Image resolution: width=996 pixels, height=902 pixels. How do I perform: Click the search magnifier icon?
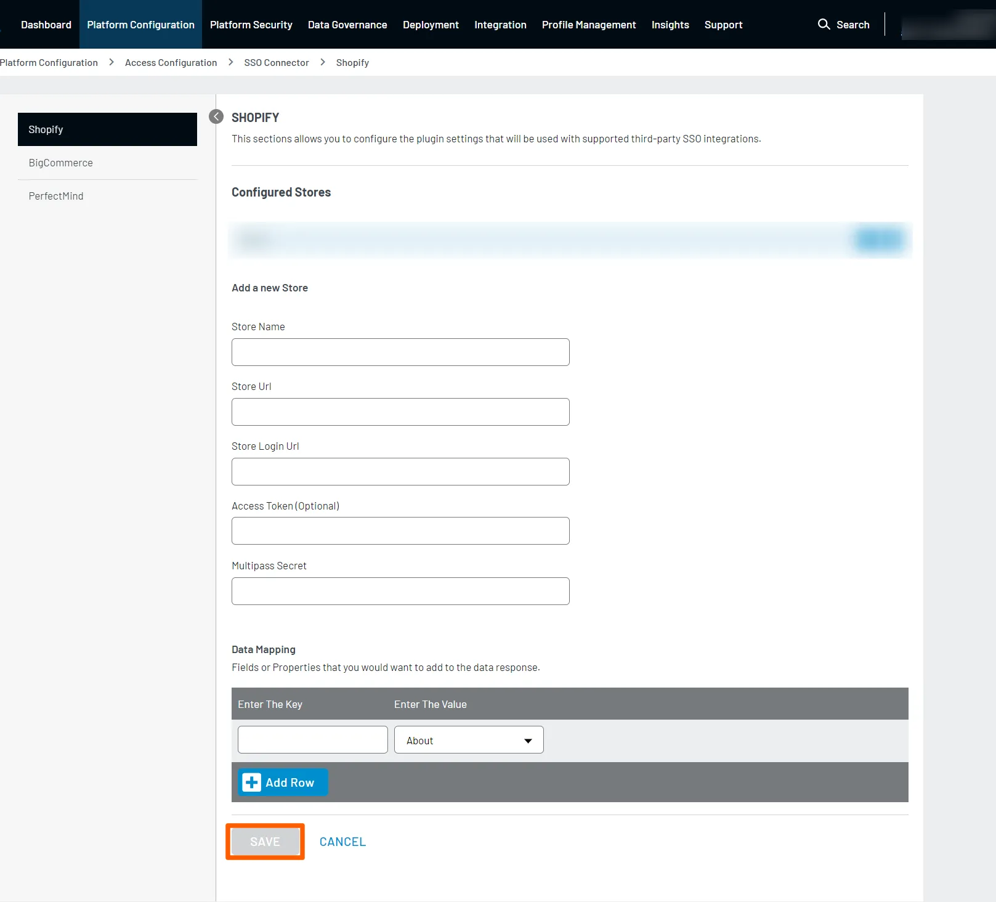(824, 24)
